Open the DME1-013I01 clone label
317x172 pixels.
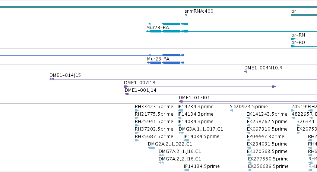194,98
